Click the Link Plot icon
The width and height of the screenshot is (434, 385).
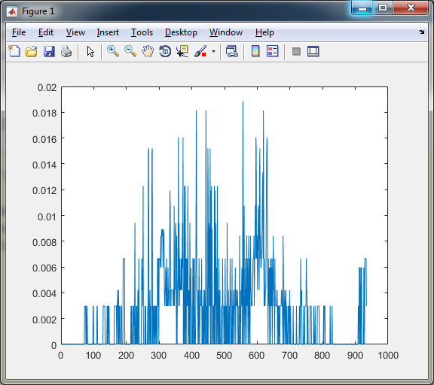point(231,51)
